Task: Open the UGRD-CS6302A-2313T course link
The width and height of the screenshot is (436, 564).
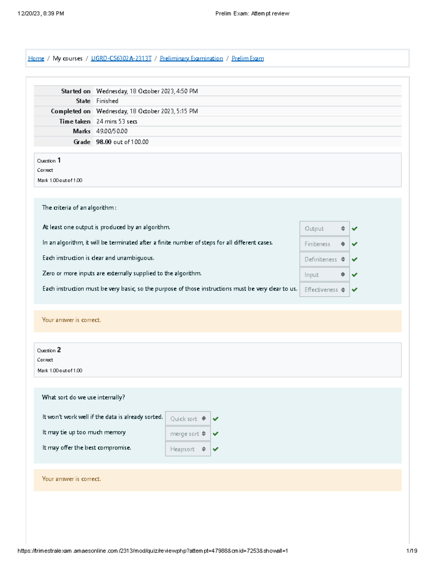Action: (x=121, y=58)
